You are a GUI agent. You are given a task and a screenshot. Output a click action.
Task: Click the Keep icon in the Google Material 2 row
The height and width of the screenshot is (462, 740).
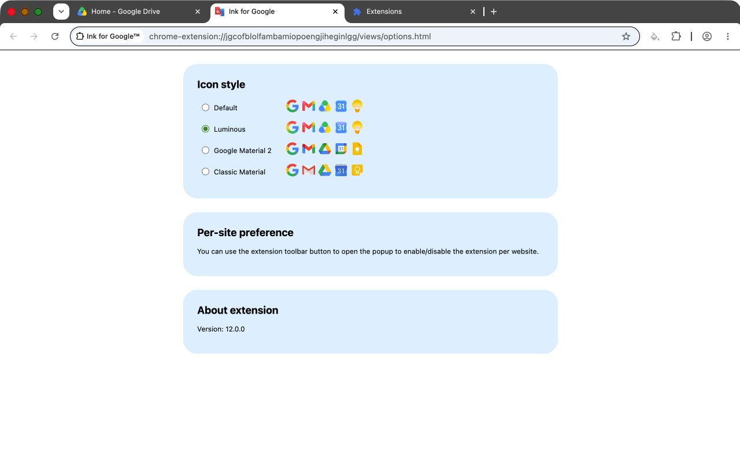click(357, 149)
